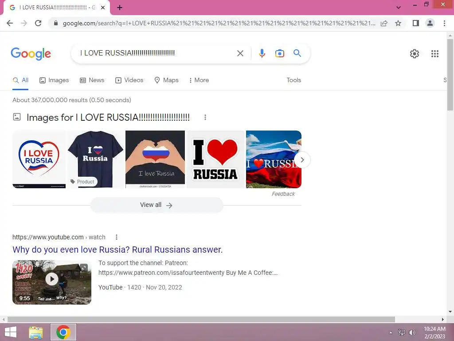This screenshot has width=454, height=341.
Task: Open a new tab with plus button
Action: pos(120,8)
